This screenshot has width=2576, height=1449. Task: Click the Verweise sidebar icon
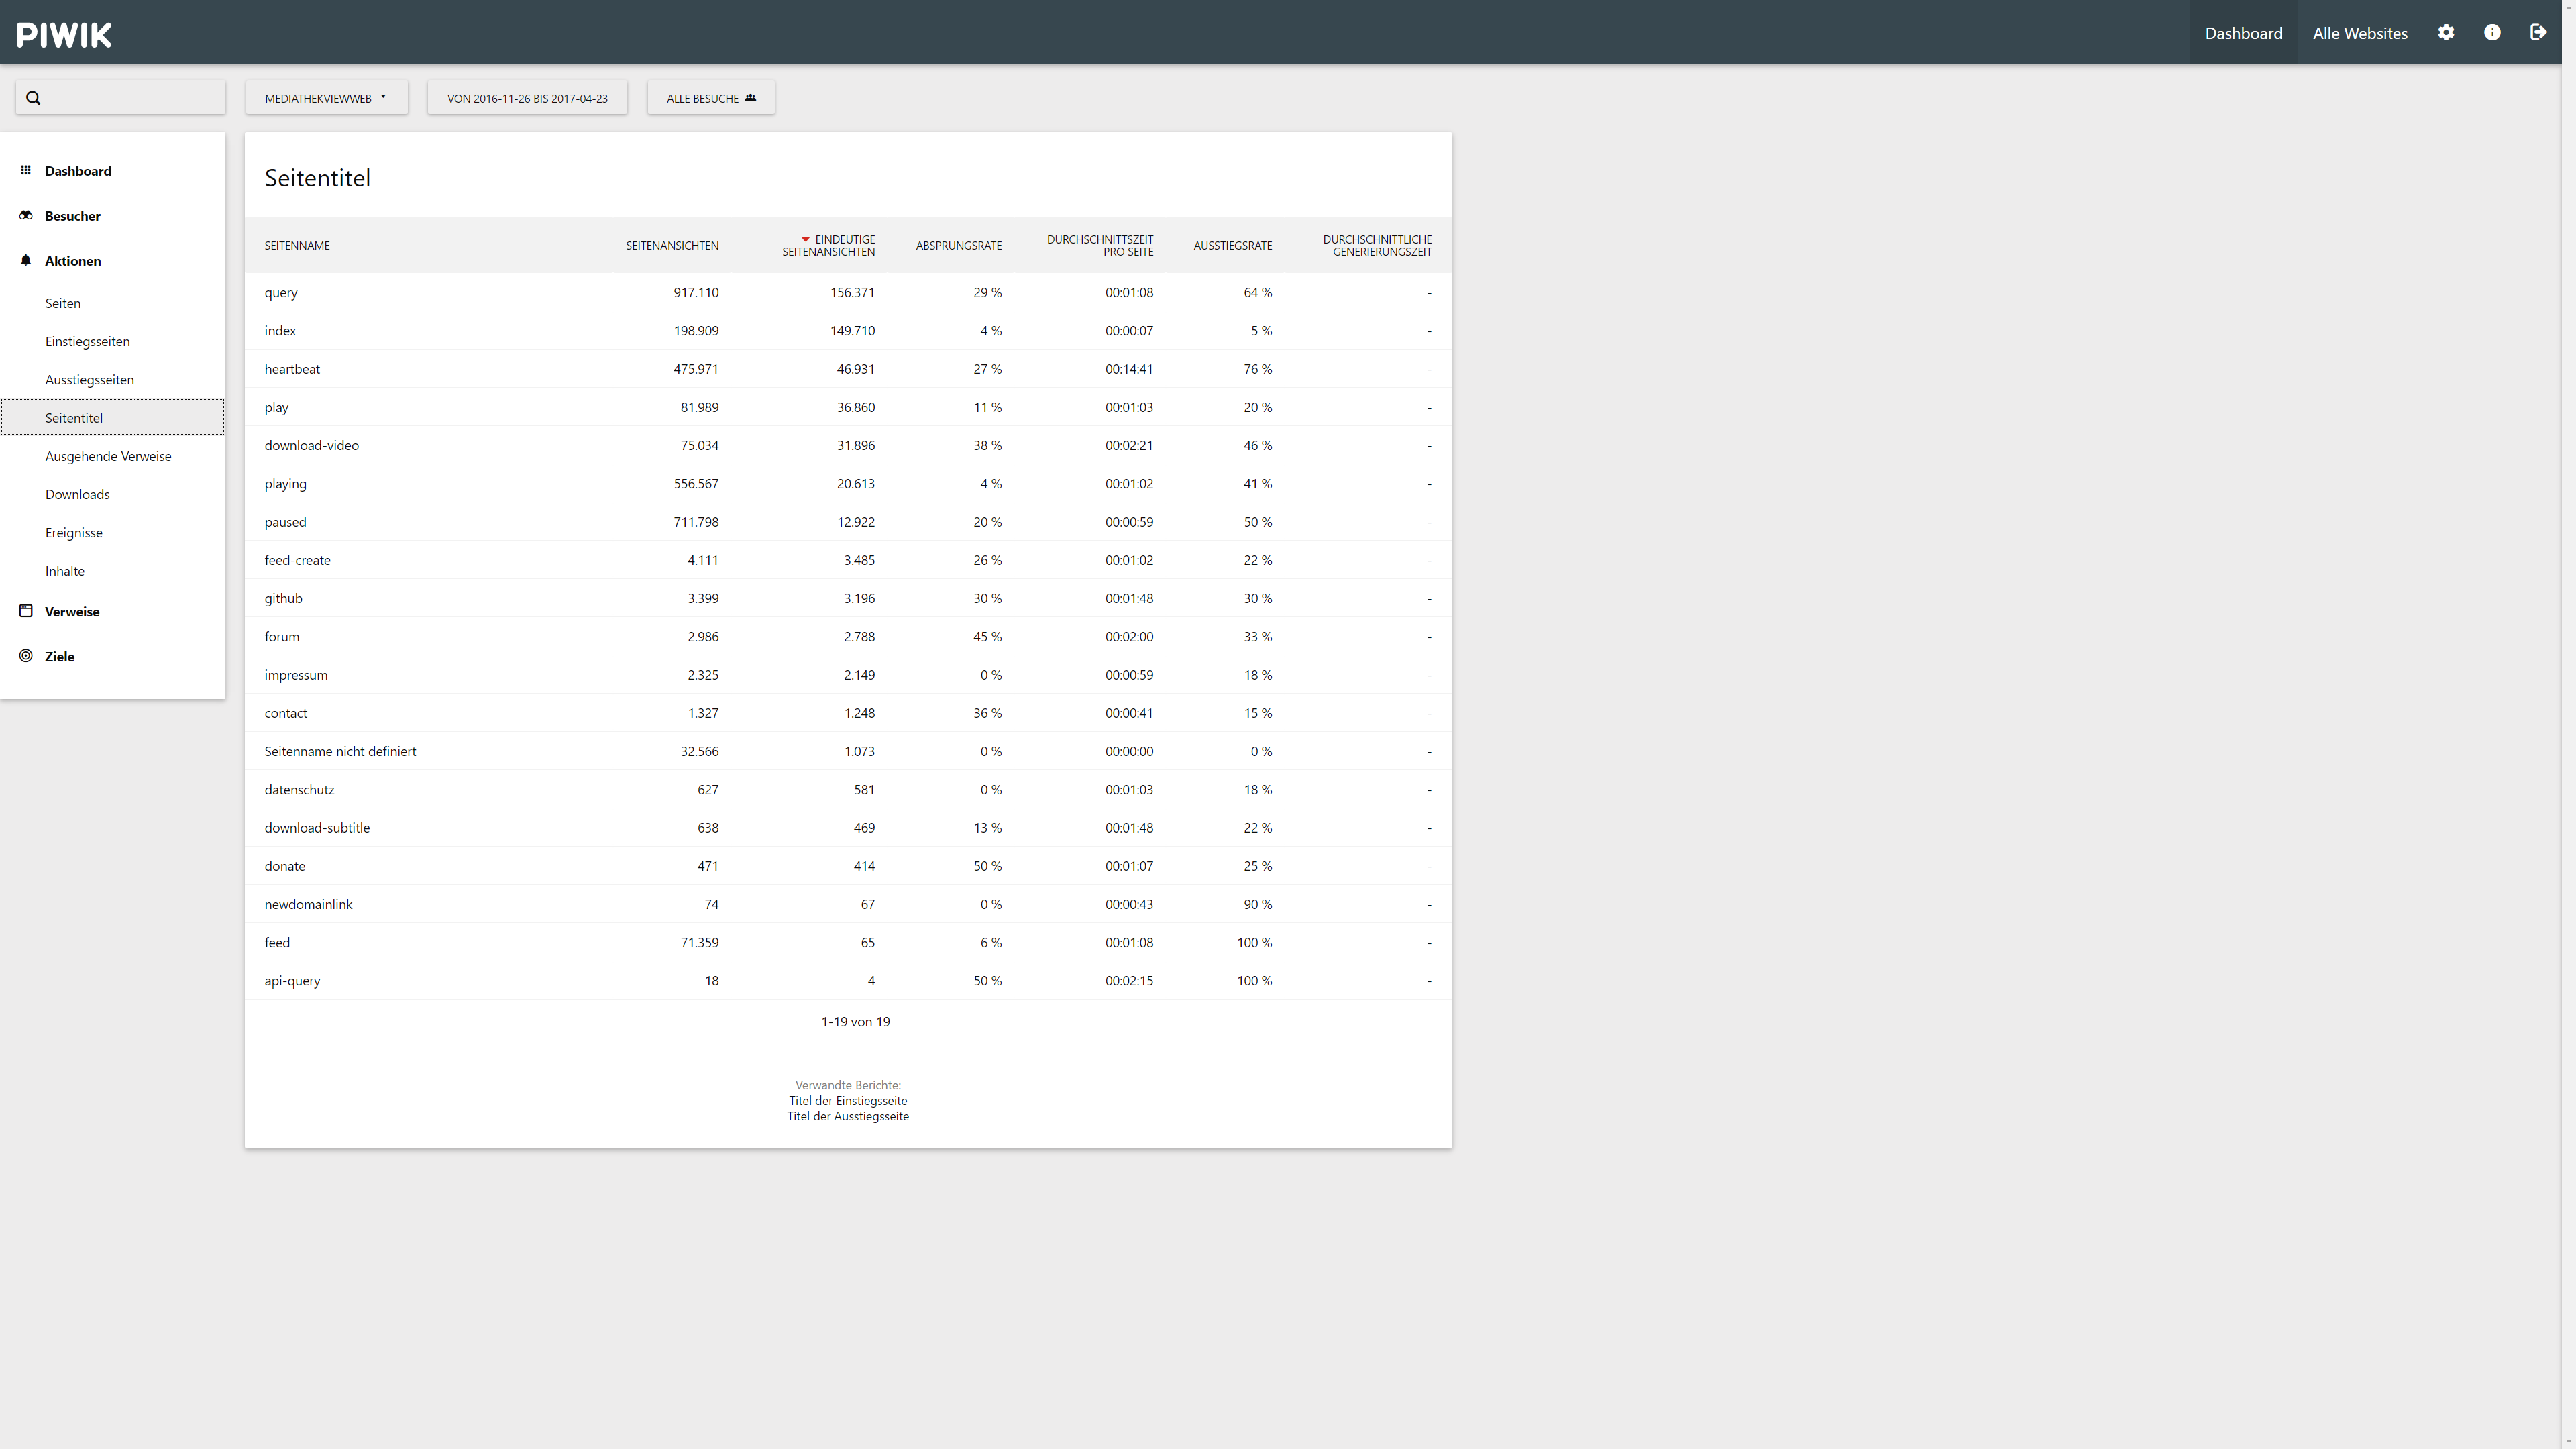click(26, 611)
